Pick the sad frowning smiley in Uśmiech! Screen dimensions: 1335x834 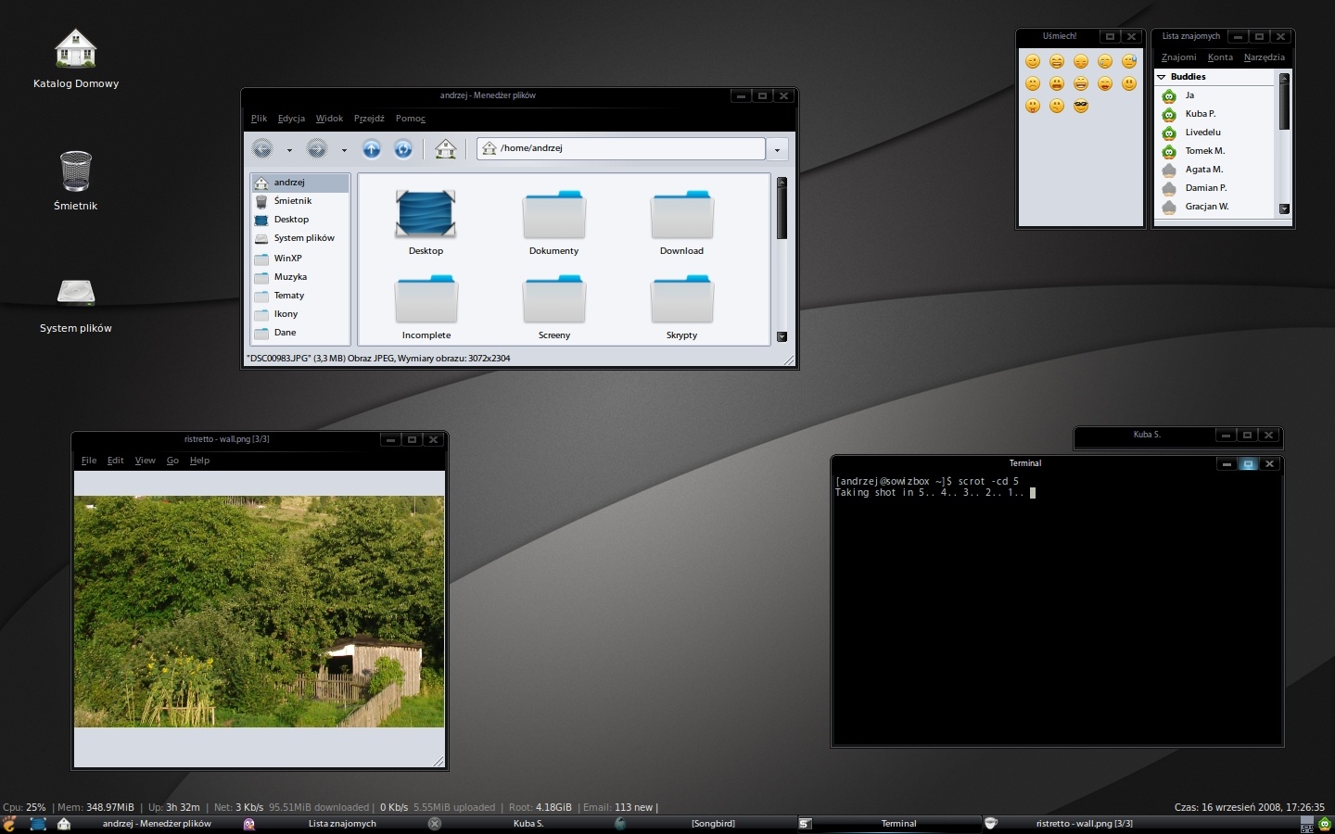1033,83
